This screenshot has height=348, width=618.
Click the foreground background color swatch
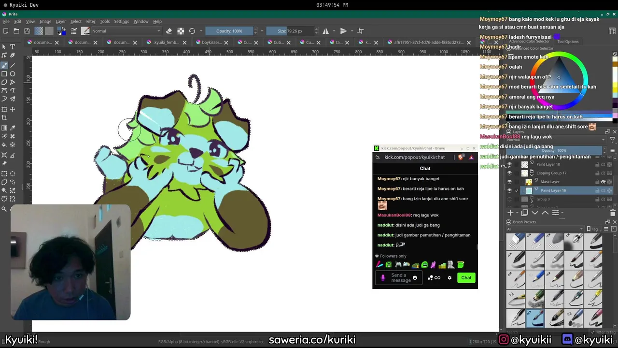click(61, 31)
